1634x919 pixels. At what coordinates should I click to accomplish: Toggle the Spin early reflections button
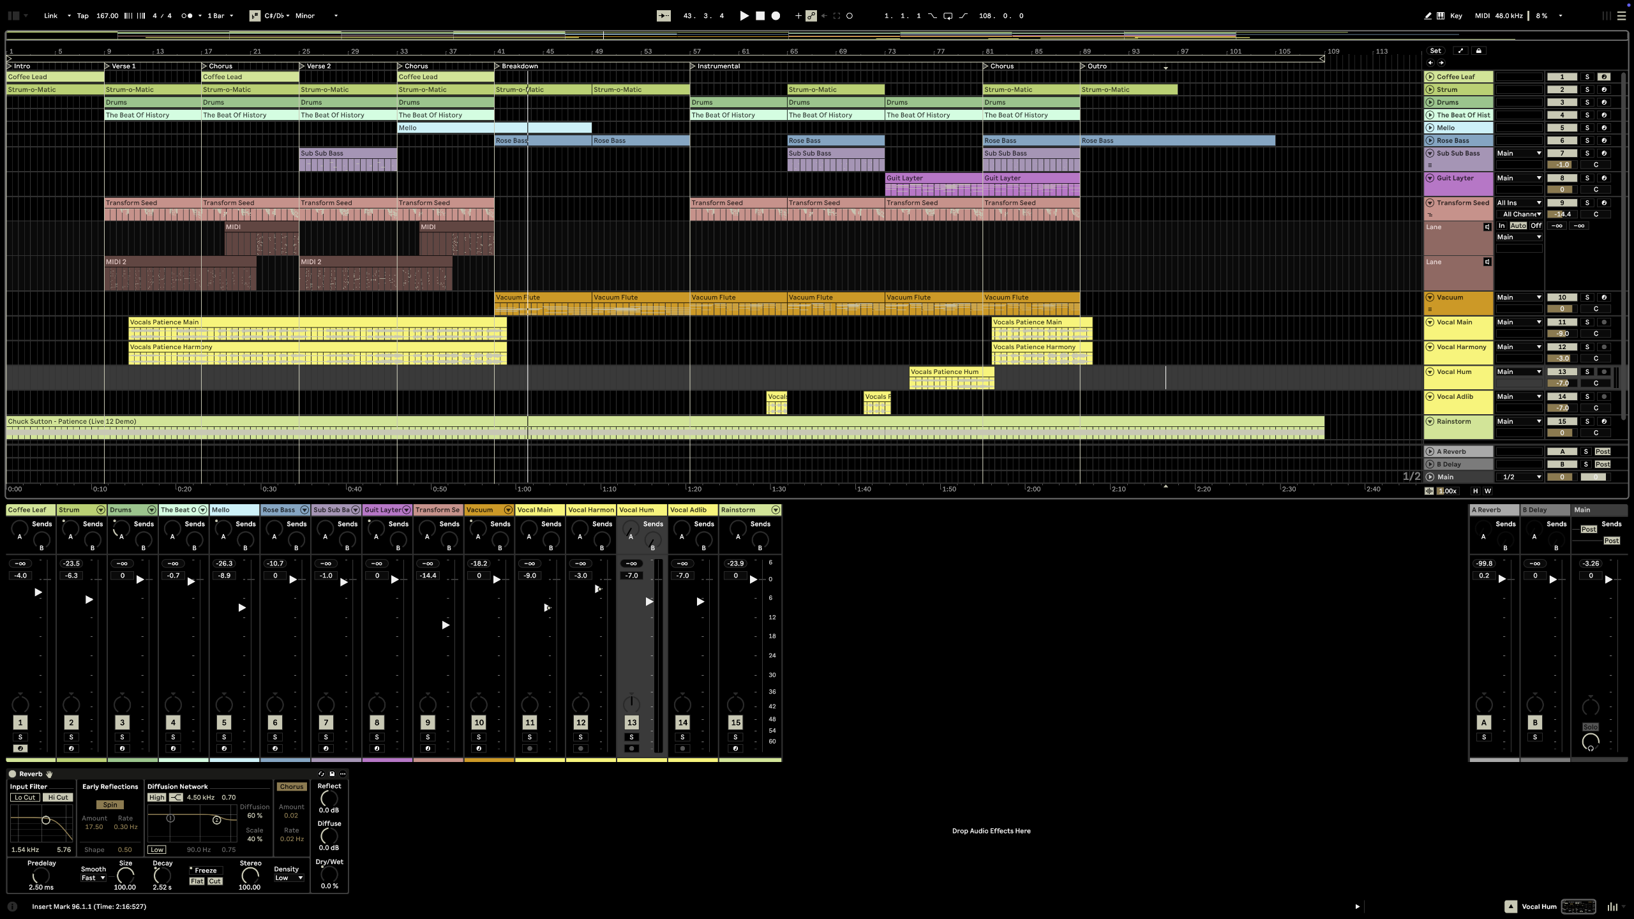click(110, 805)
